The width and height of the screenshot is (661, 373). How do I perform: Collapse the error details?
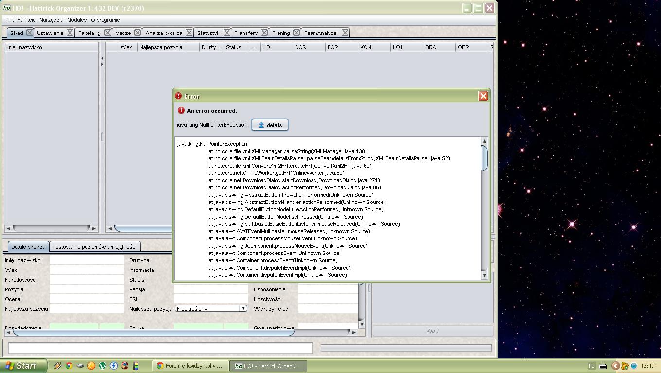[x=270, y=125]
